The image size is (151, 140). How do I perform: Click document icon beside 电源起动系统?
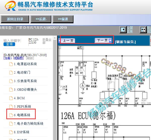tap(11, 64)
